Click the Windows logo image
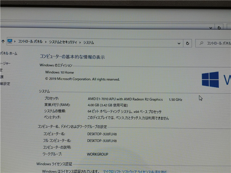The width and height of the screenshot is (231, 173). [x=210, y=79]
